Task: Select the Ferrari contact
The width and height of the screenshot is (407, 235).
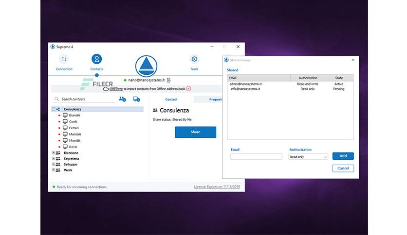Action: [x=74, y=128]
